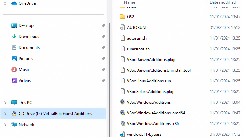Viewport: 244px width, 137px height.
Task: Toggle the pin next to Videos
Action: 103,81
